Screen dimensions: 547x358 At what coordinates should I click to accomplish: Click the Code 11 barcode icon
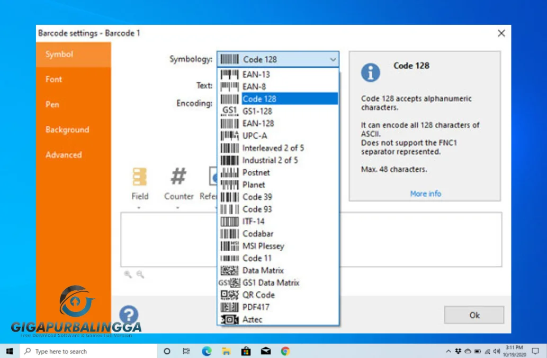pos(229,258)
